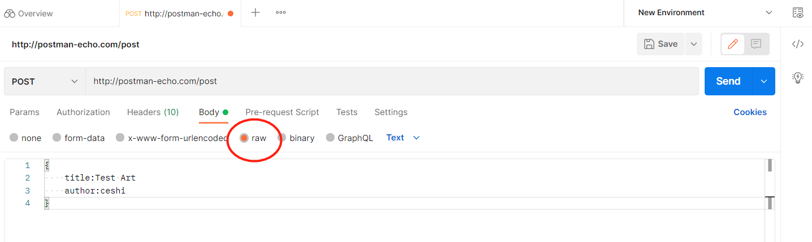Open the Pre-request Script tab
Image resolution: width=812 pixels, height=242 pixels.
click(x=282, y=112)
